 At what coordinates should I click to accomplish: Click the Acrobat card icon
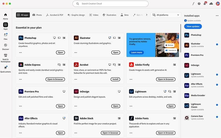pyautogui.click(x=76, y=65)
